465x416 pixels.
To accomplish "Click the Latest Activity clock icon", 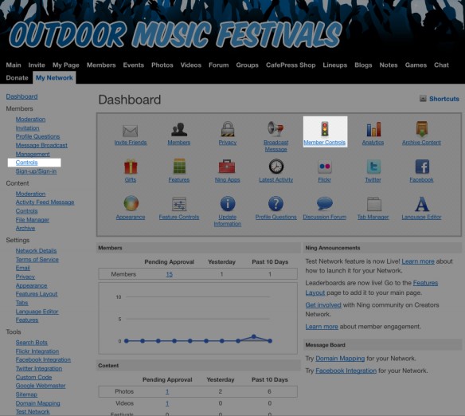I will (276, 167).
